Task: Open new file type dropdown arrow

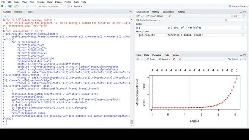Action: tap(6, 6)
